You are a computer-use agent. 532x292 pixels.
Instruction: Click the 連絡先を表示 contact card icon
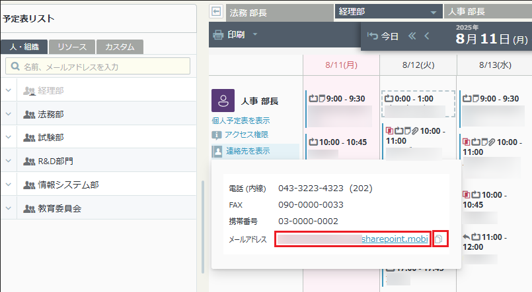pos(217,151)
